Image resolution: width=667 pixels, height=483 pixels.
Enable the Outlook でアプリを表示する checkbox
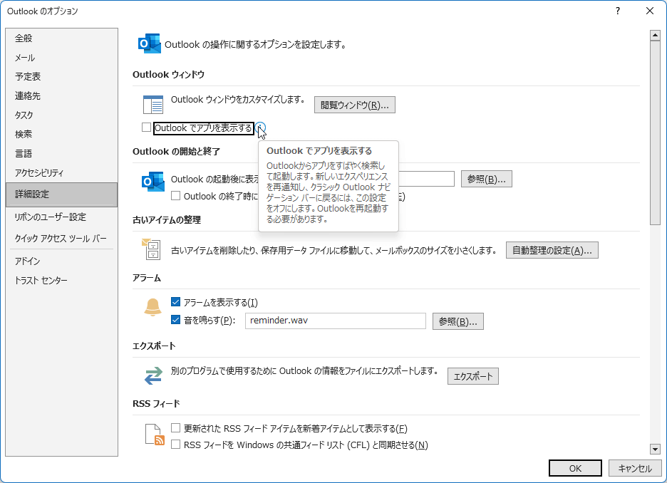click(147, 128)
